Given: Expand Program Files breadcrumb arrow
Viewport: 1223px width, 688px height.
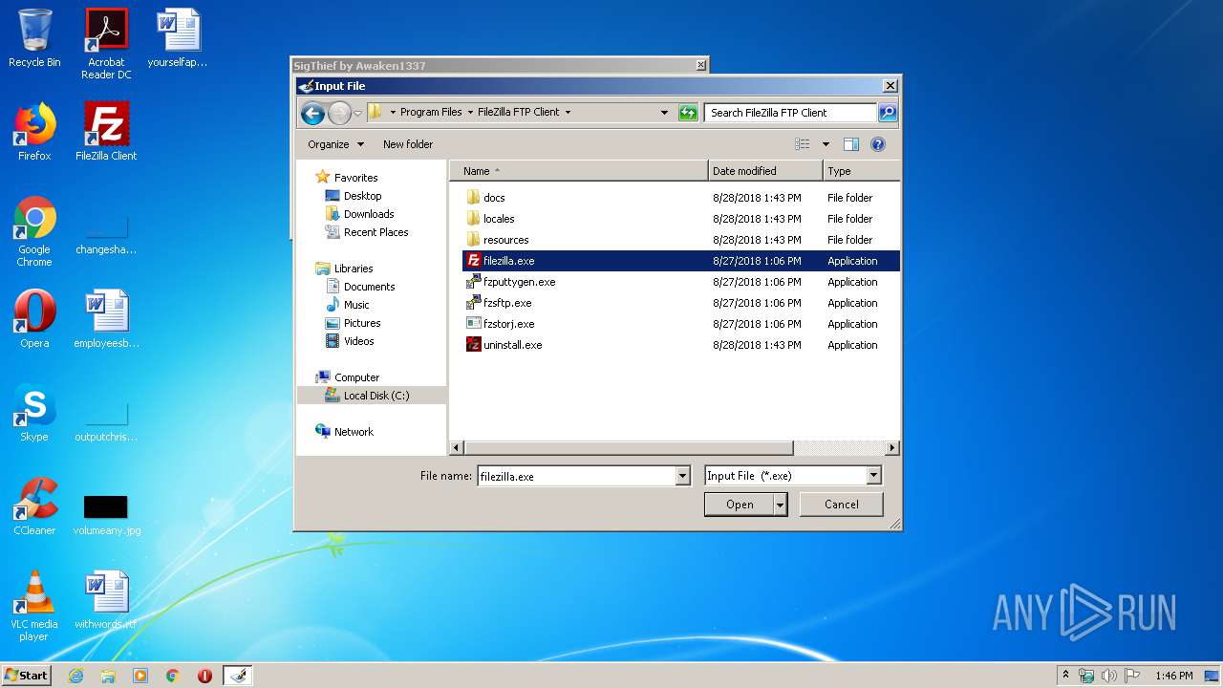Looking at the screenshot, I should click(x=470, y=113).
